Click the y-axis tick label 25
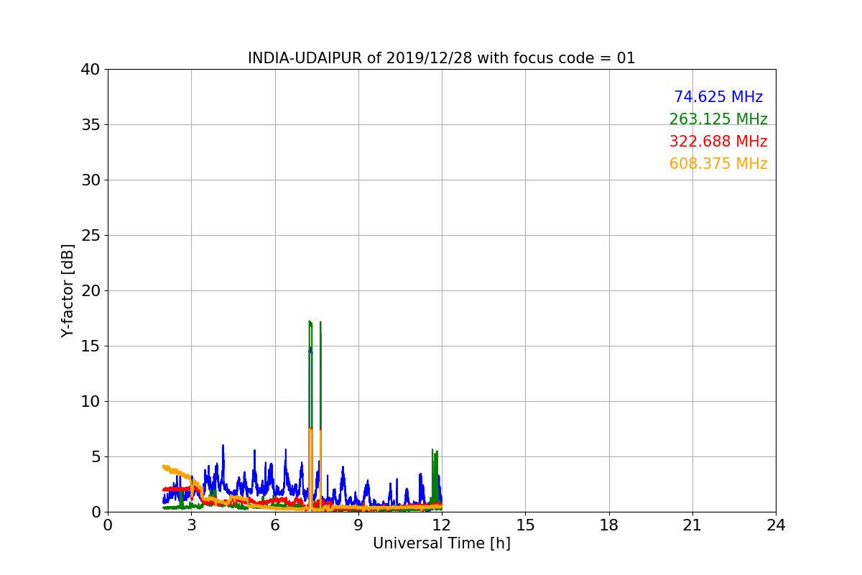 point(90,236)
